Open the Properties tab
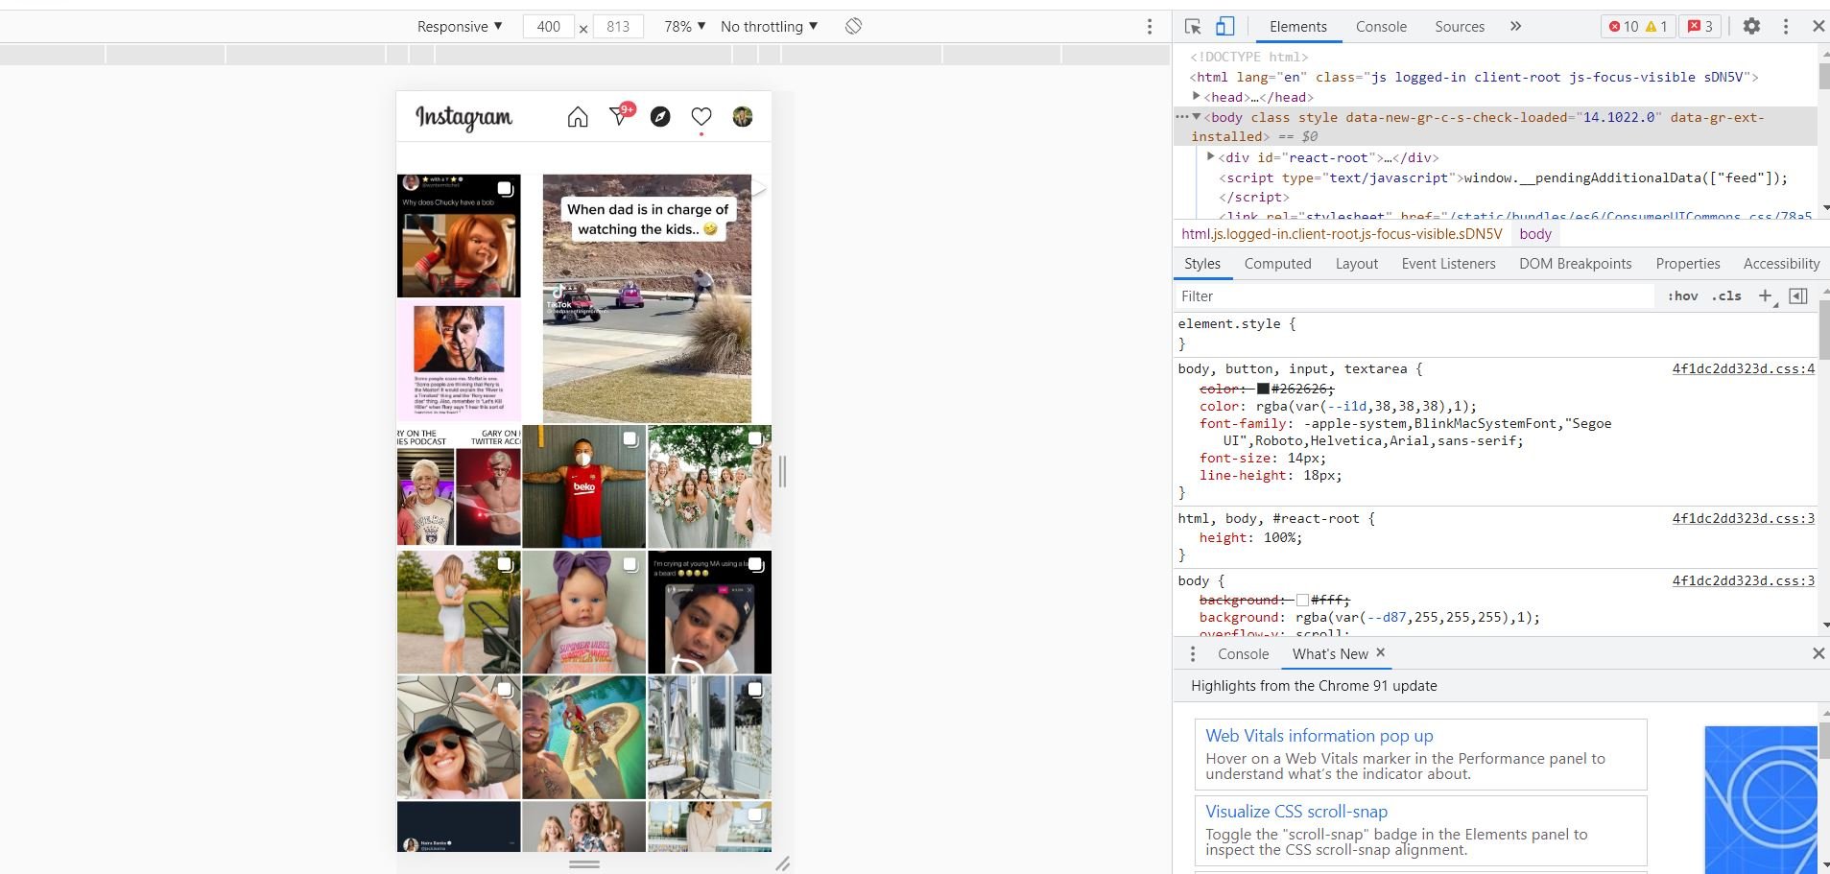The height and width of the screenshot is (874, 1830). click(x=1687, y=264)
